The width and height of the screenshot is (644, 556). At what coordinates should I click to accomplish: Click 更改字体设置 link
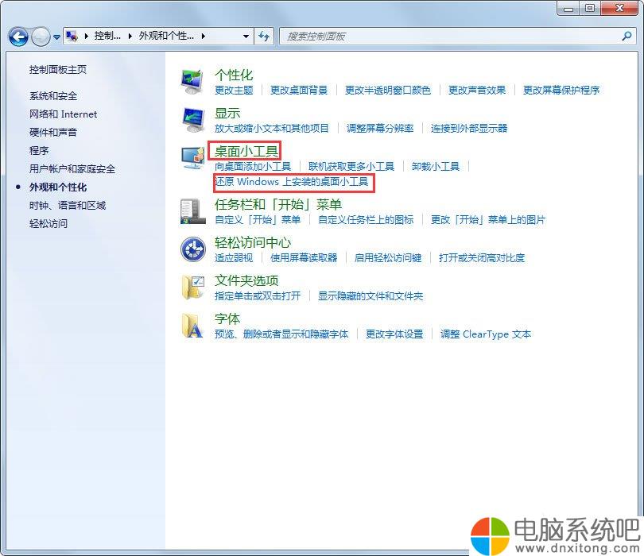click(x=394, y=334)
